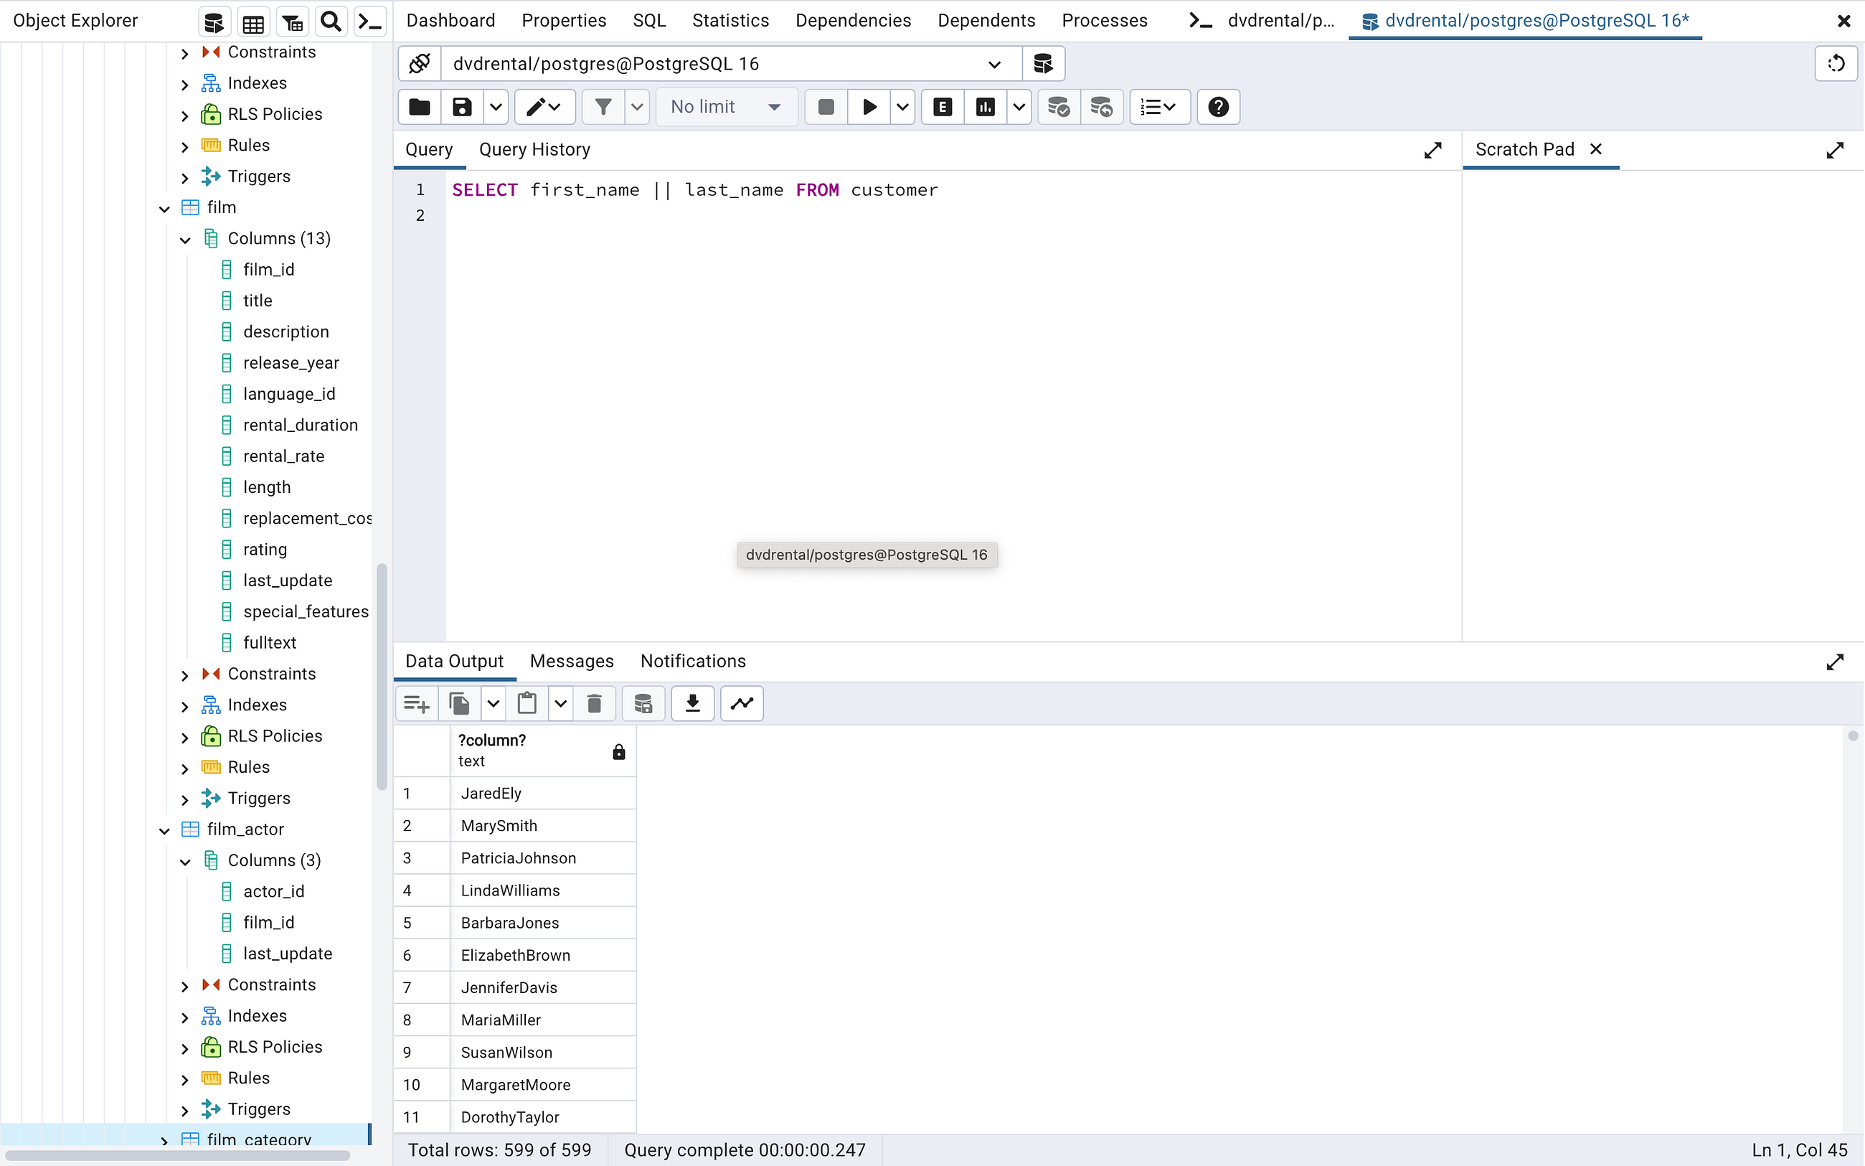Click the Explain Analyze chart icon

pos(985,106)
